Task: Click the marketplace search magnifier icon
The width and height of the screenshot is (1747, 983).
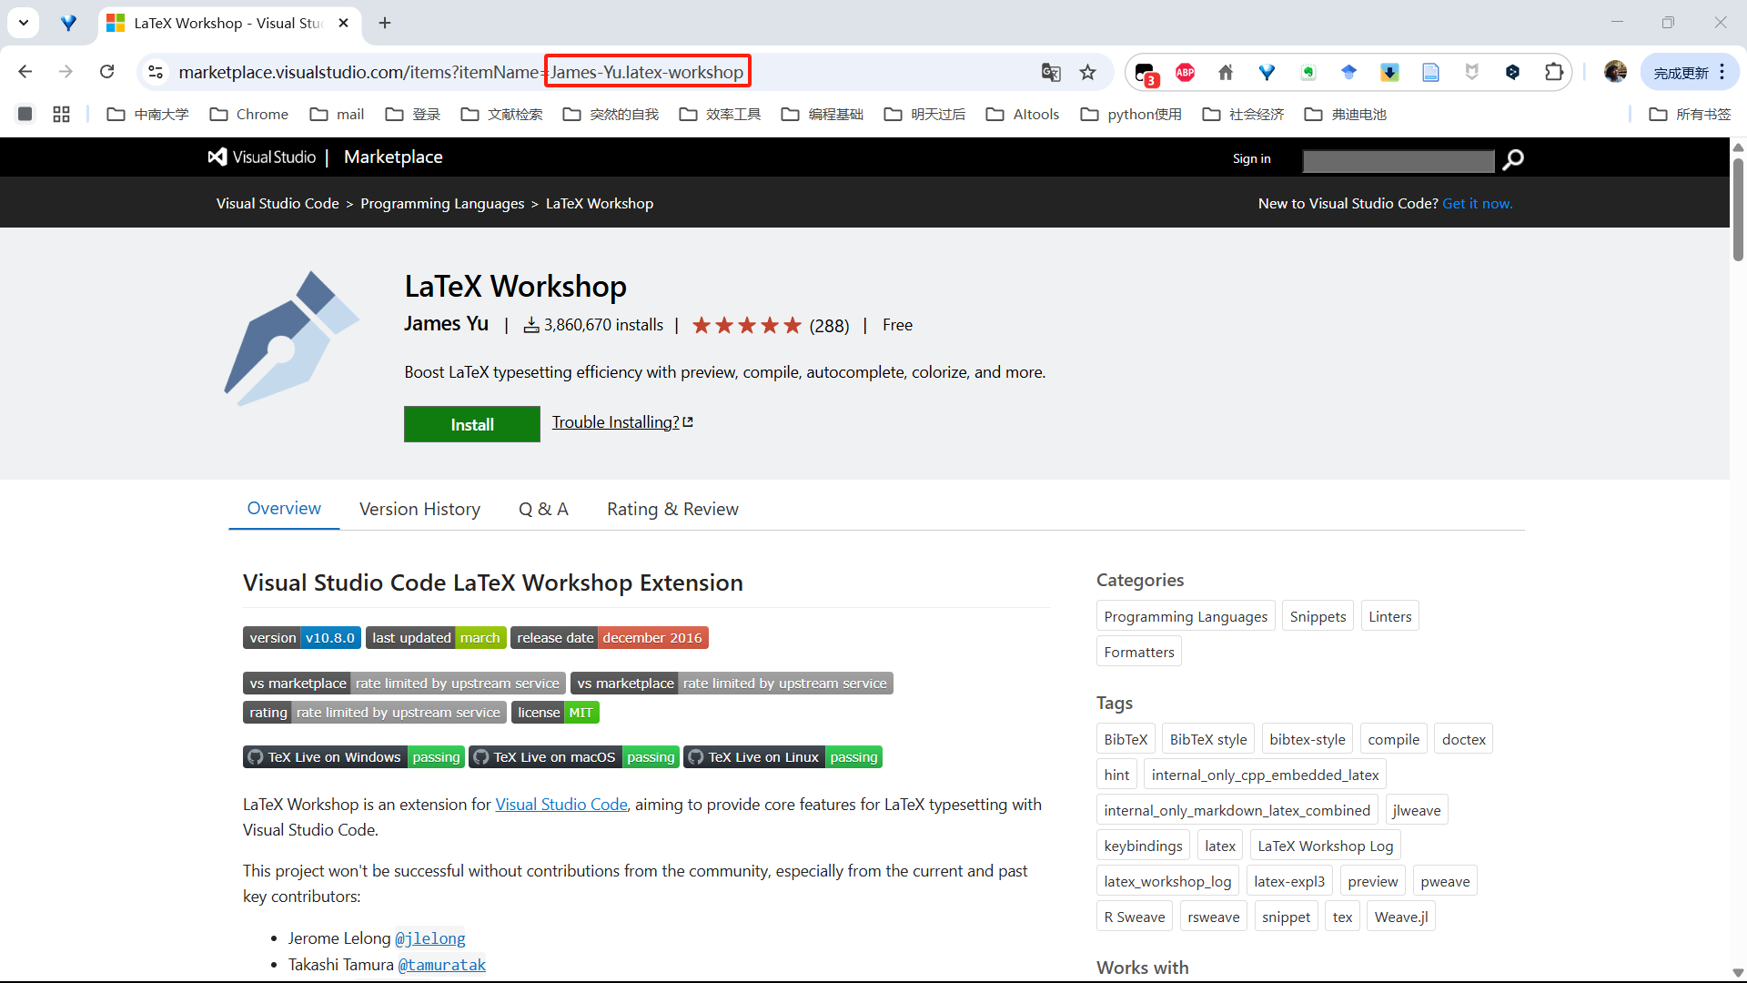Action: point(1513,160)
